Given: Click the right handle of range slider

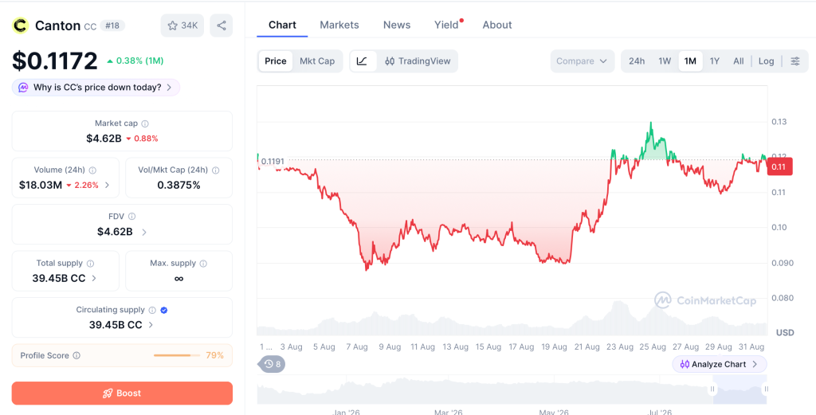Looking at the screenshot, I should click(766, 389).
